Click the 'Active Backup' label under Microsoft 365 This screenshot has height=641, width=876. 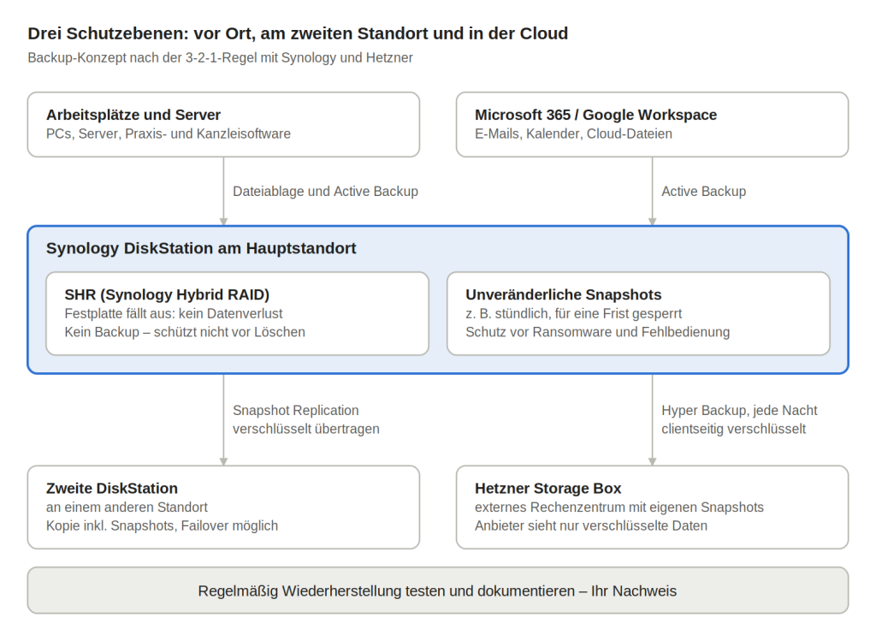click(x=703, y=191)
